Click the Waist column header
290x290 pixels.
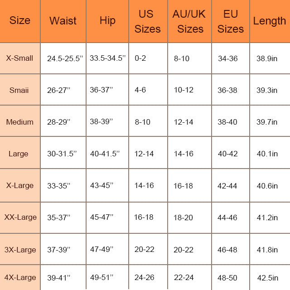(63, 21)
